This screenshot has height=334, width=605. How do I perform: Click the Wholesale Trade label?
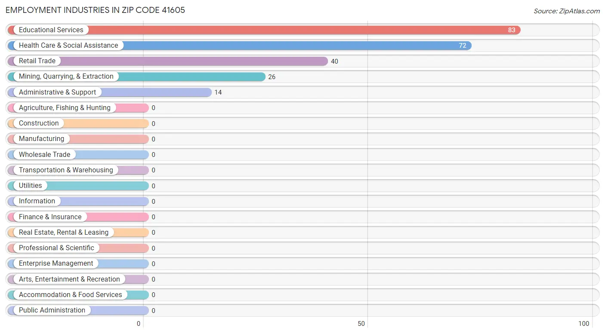[45, 154]
